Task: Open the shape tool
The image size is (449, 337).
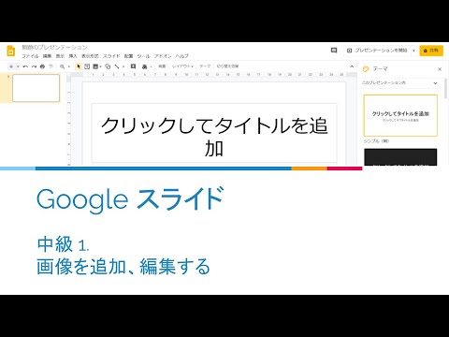Action: pyautogui.click(x=108, y=66)
